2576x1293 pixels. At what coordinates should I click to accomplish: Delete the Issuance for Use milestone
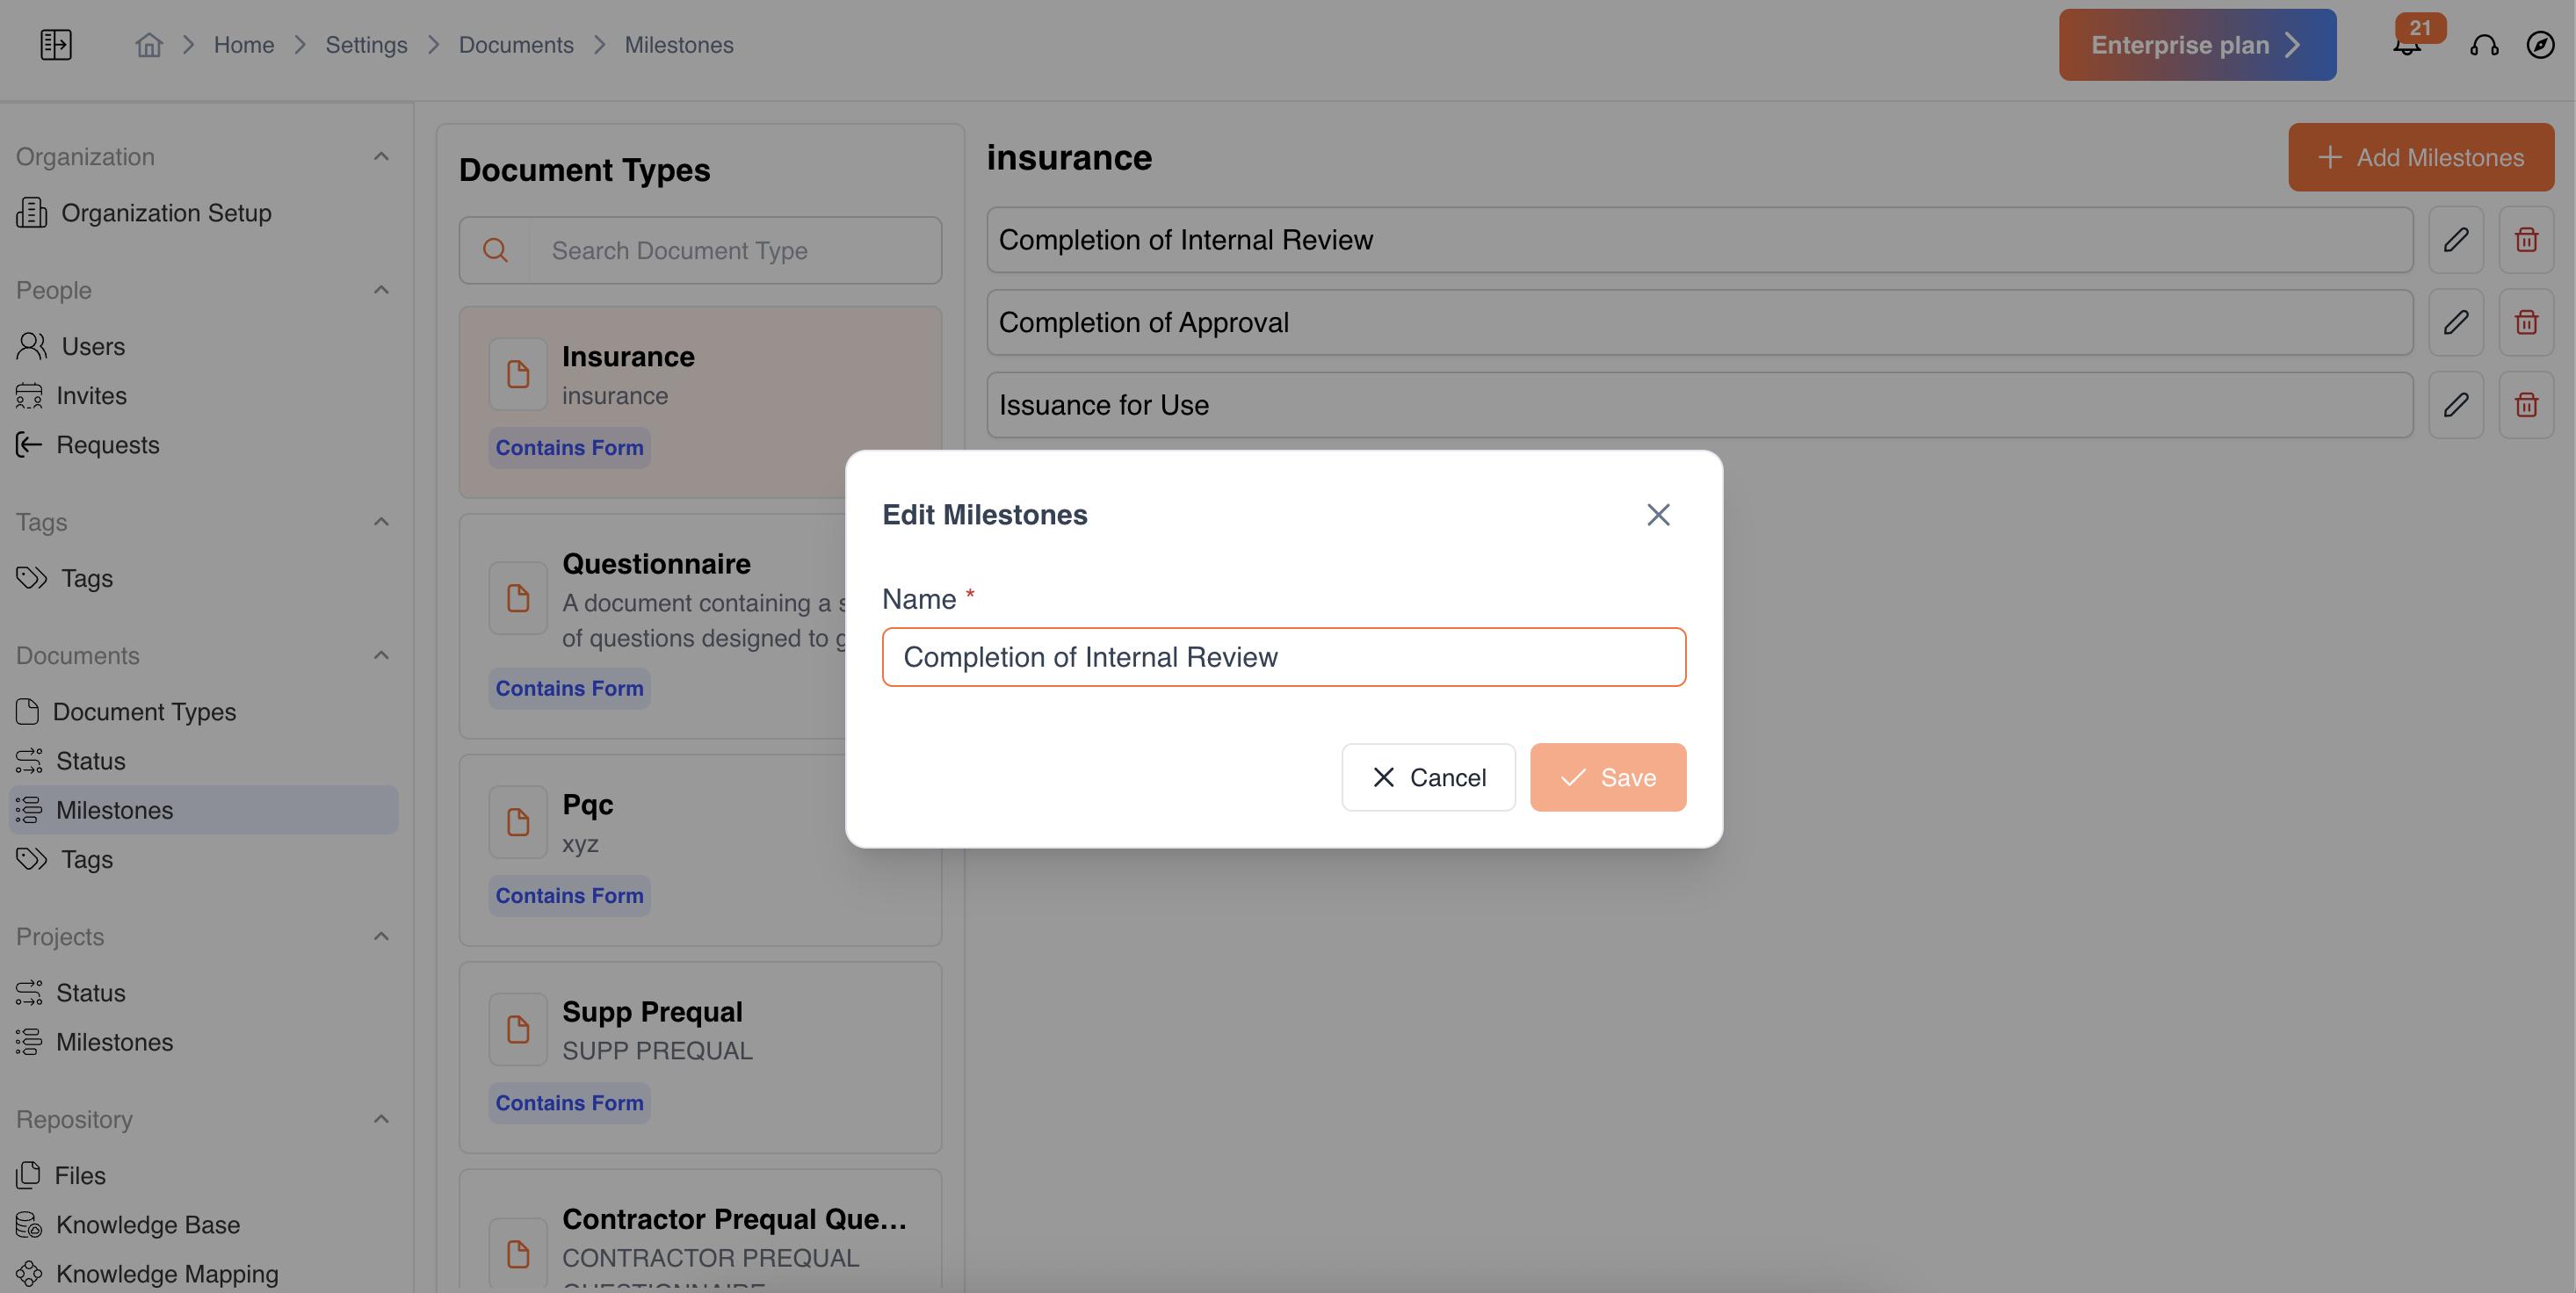(2526, 405)
